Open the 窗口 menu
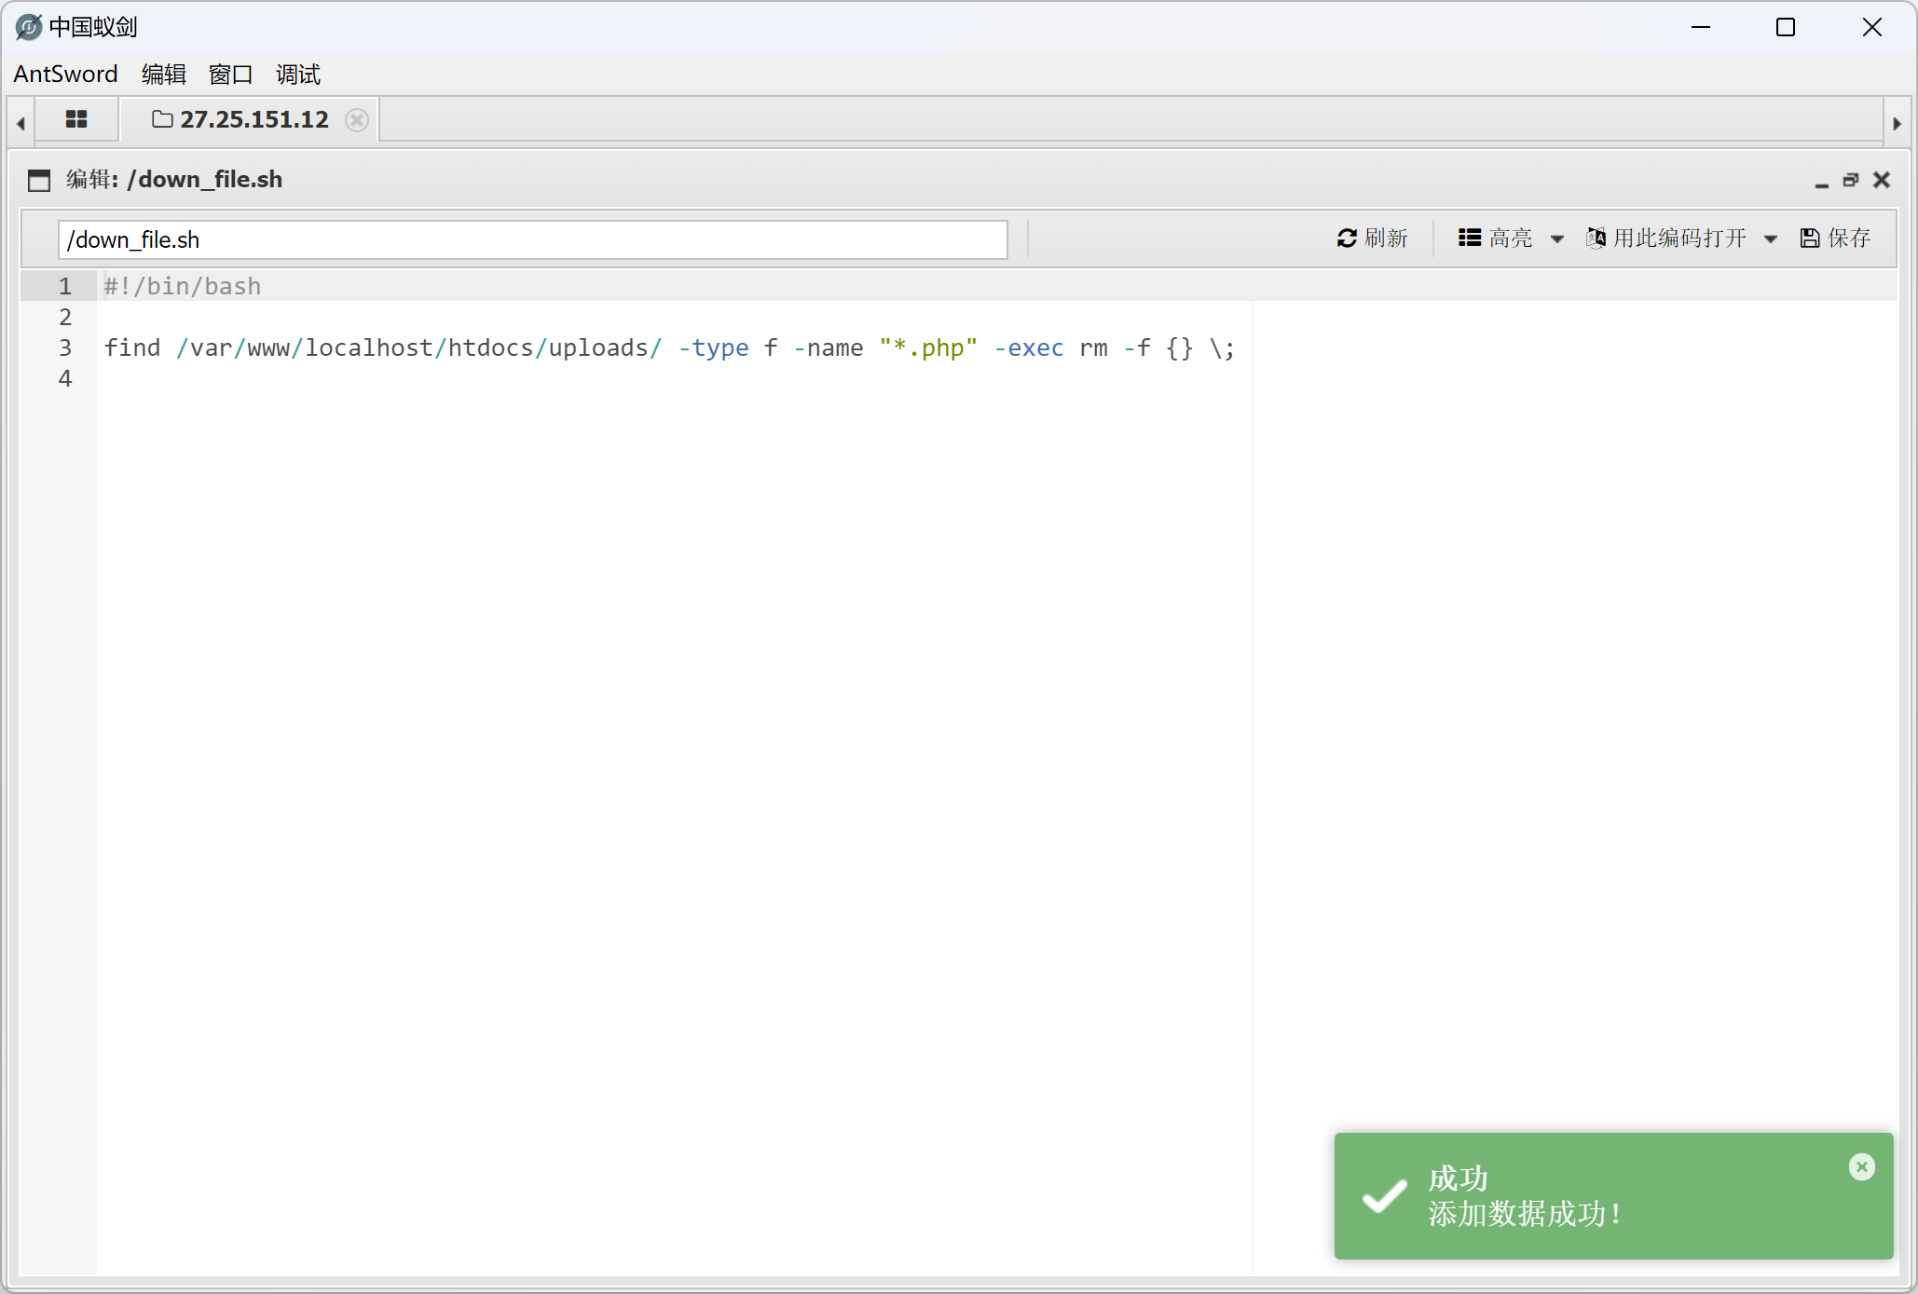This screenshot has width=1918, height=1294. click(x=230, y=74)
